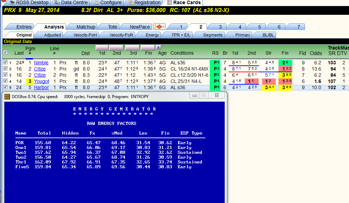Toggle the select-all checkbox in table header
Image resolution: width=349 pixels, height=203 pixels.
point(6,52)
